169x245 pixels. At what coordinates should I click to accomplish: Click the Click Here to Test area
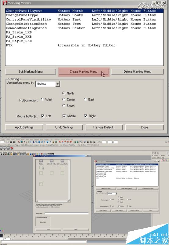pos(43,222)
